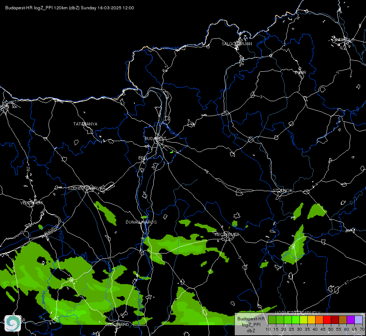Click the road number 47 label
The height and width of the screenshot is (336, 366).
(347, 283)
